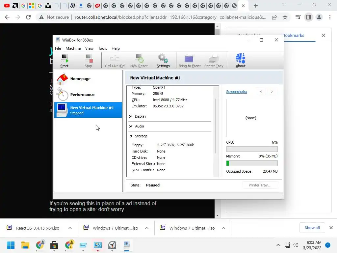Open the clock app taskbar icon

pyautogui.click(x=112, y=245)
